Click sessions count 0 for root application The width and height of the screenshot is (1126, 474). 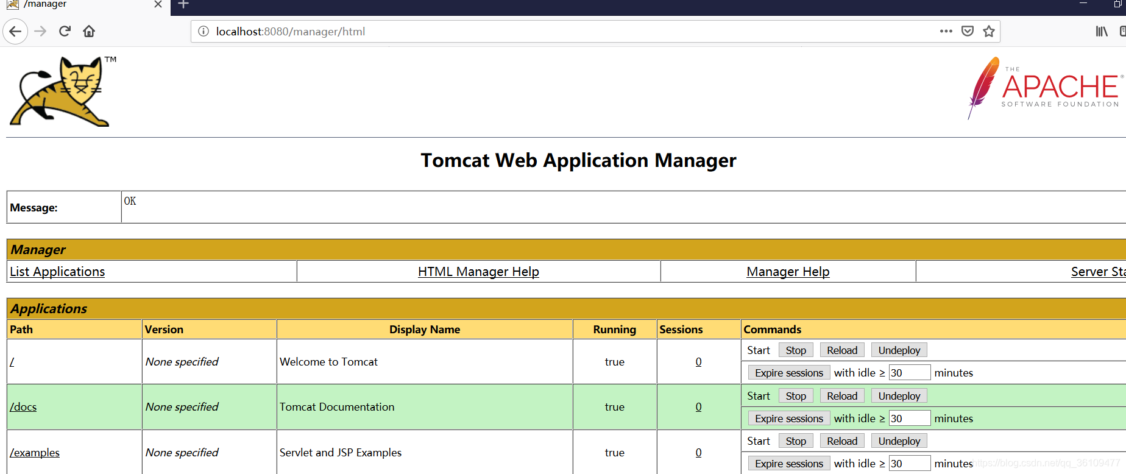click(x=698, y=362)
